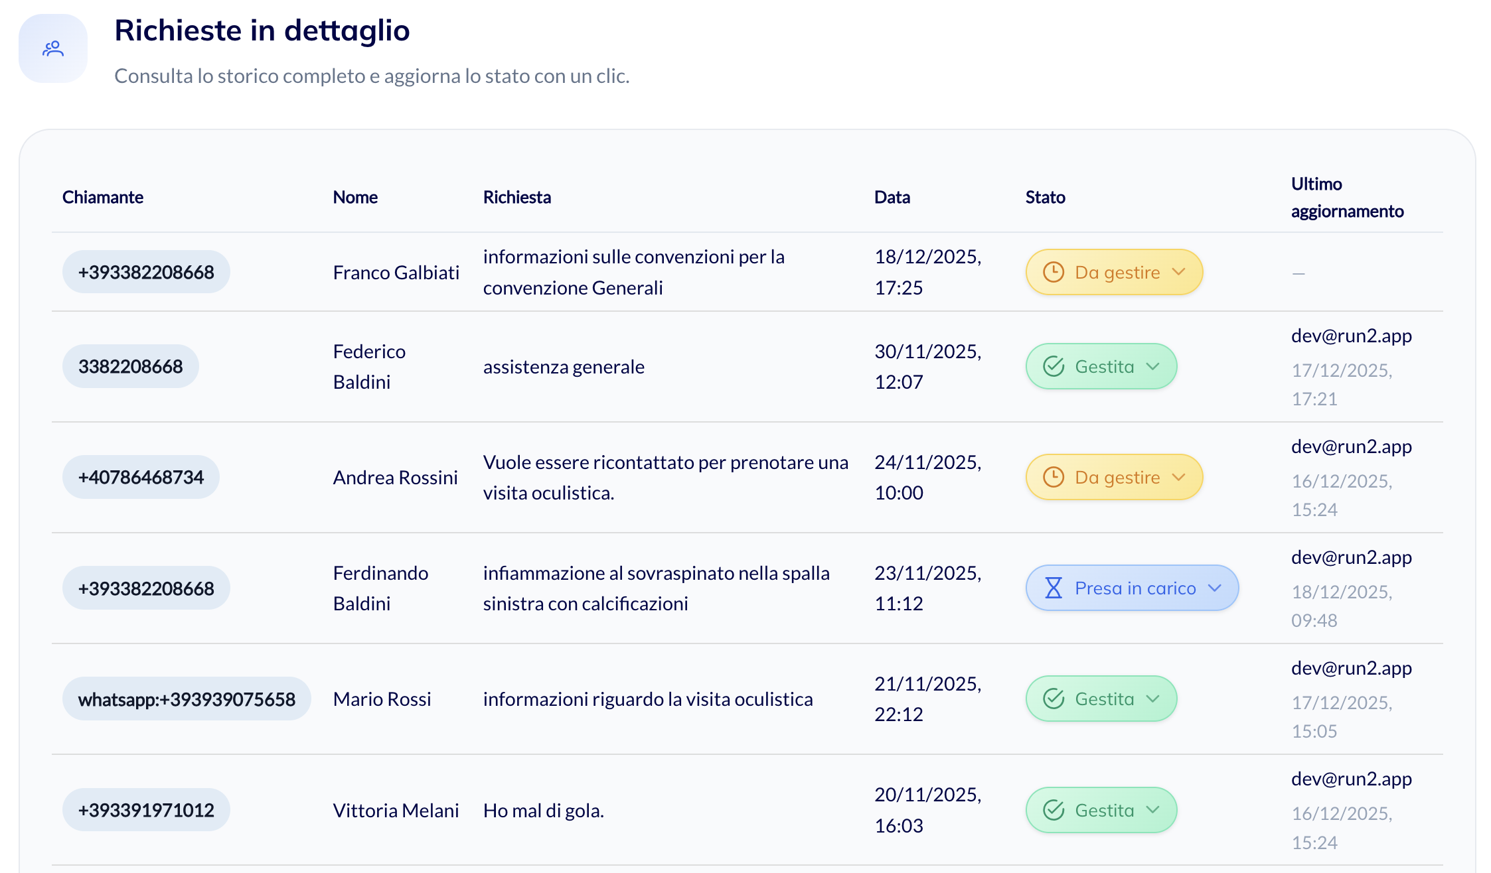Viewport: 1491px width, 873px height.
Task: Sort by the Stato column header
Action: [1044, 196]
